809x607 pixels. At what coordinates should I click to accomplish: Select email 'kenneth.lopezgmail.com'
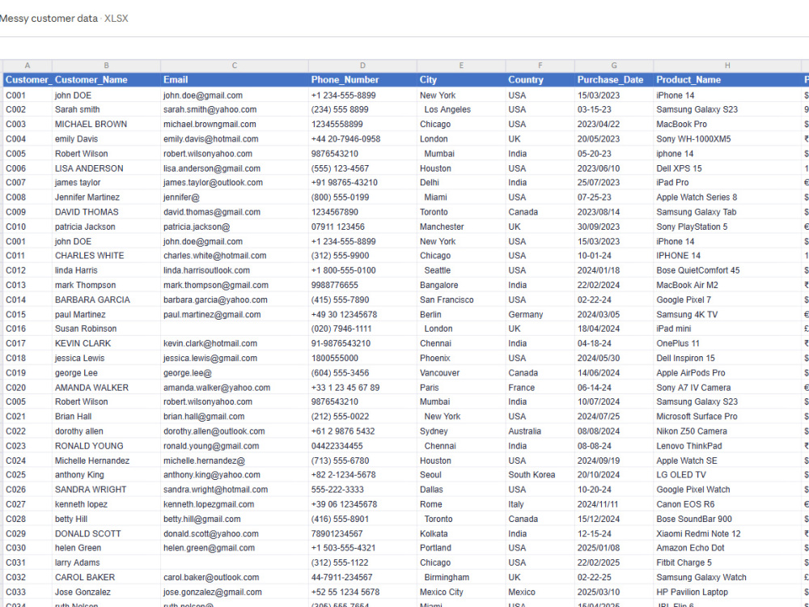[x=235, y=504]
